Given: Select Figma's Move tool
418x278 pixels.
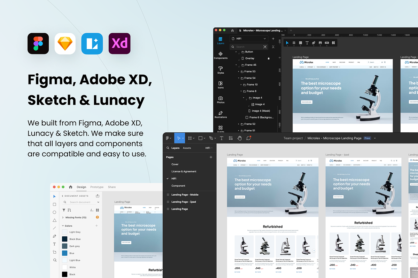Looking at the screenshot, I should pos(179,138).
